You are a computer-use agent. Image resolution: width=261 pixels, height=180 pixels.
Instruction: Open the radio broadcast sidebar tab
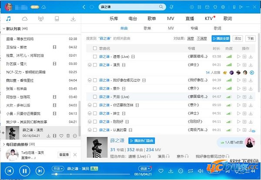pos(40,19)
